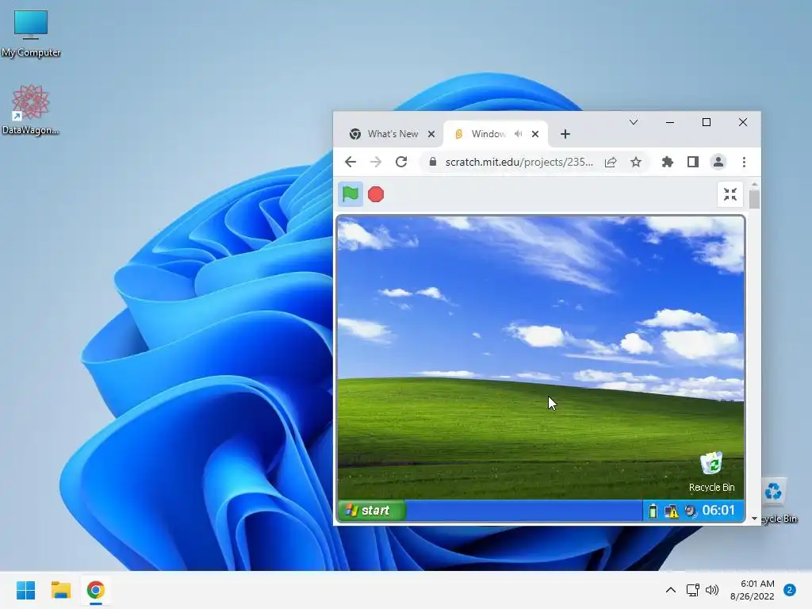Screen dimensions: 812x609
Task: Click the page scrollbar thumb
Action: pos(755,199)
